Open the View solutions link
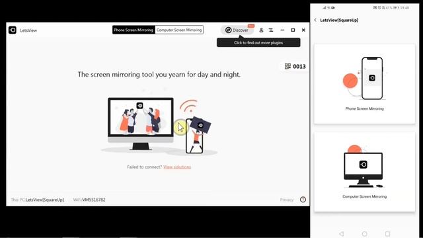Viewport: 423px width, 238px height. (x=177, y=167)
